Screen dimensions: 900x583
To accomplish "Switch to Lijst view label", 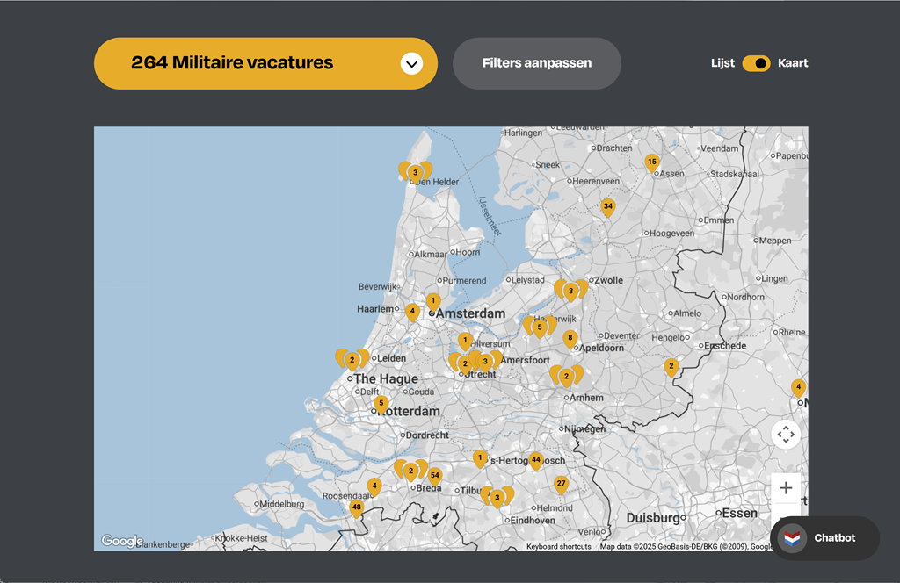I will 722,63.
